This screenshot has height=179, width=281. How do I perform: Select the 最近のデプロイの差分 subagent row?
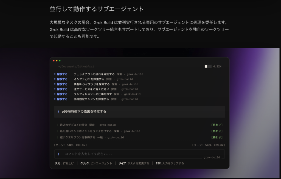[139, 125]
